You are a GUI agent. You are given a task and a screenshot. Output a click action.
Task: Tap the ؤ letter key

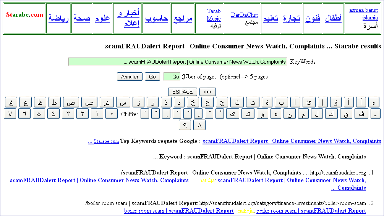click(x=335, y=102)
